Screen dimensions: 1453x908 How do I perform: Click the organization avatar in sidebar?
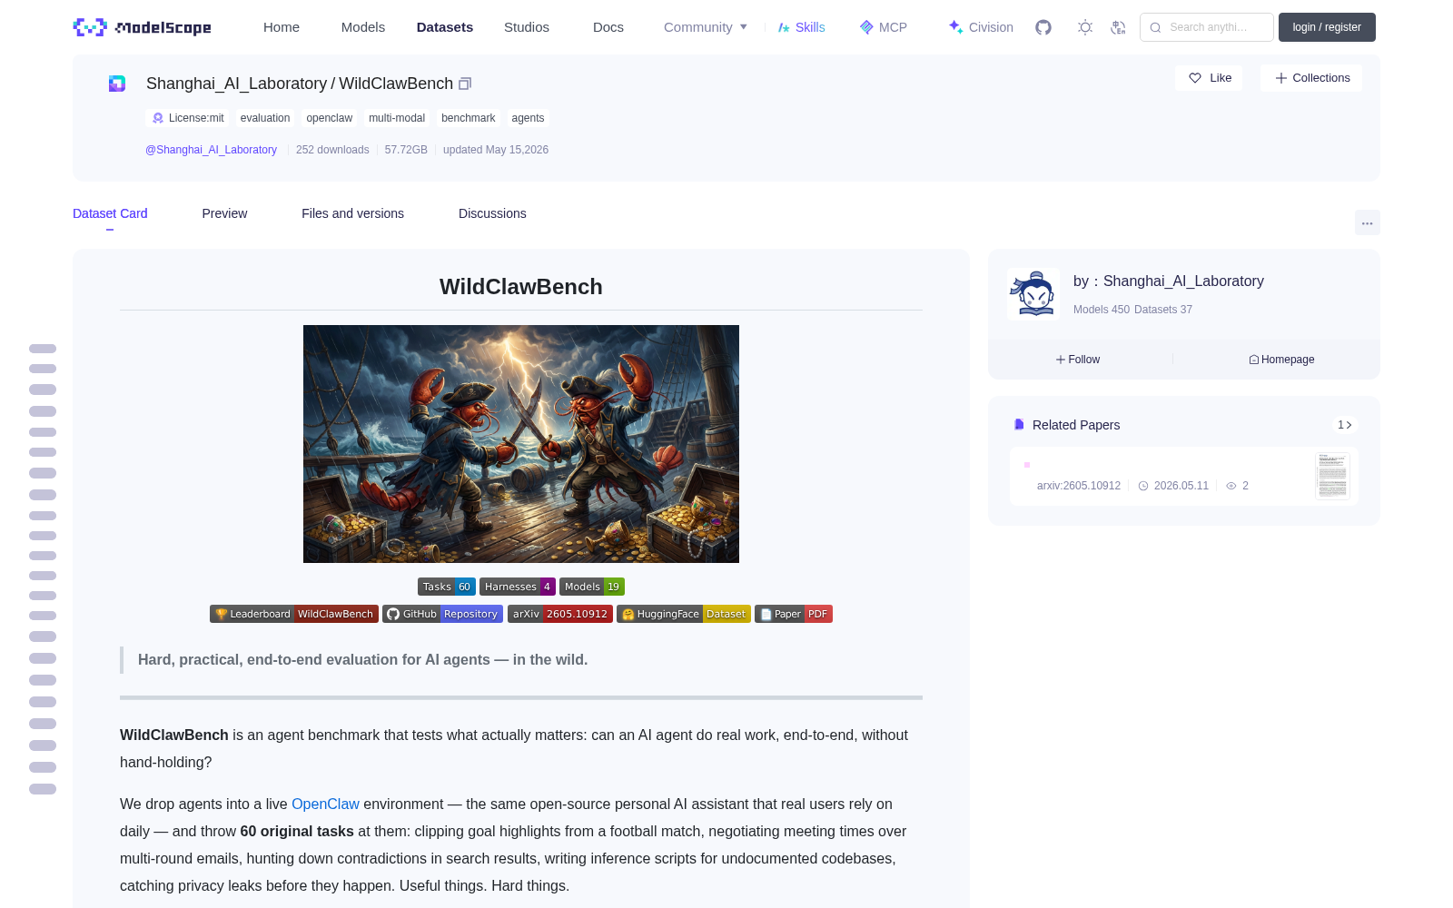coord(1033,294)
